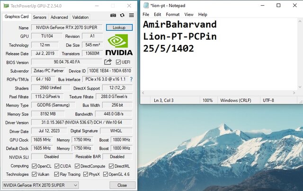Open the Notepad Format menu
Viewport: 303px width, 191px height.
[172, 15]
